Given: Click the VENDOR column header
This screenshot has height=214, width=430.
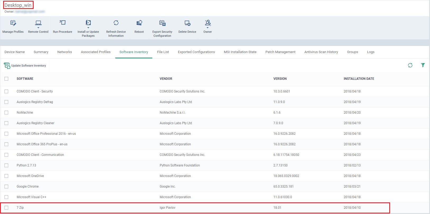Looking at the screenshot, I should [x=166, y=79].
